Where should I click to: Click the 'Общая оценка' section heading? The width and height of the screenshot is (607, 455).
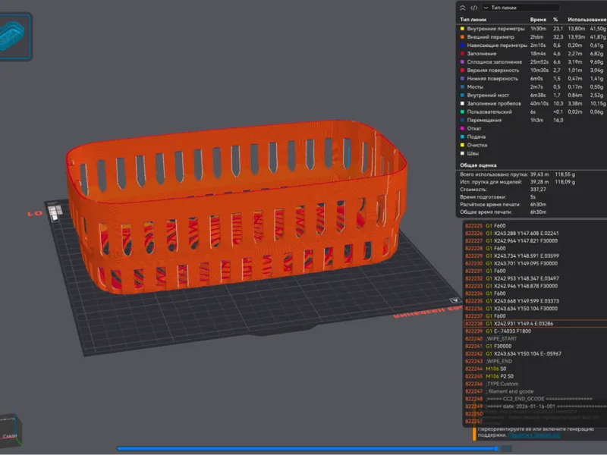(x=478, y=165)
